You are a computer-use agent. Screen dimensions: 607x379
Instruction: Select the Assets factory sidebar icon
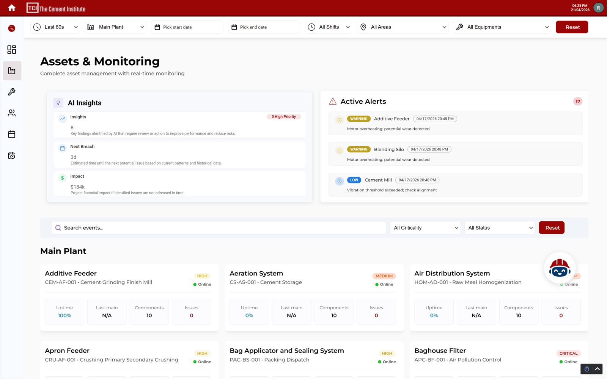pyautogui.click(x=12, y=71)
